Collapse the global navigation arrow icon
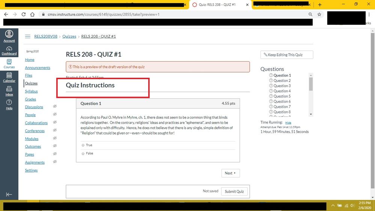375x211 pixels. tap(9, 194)
